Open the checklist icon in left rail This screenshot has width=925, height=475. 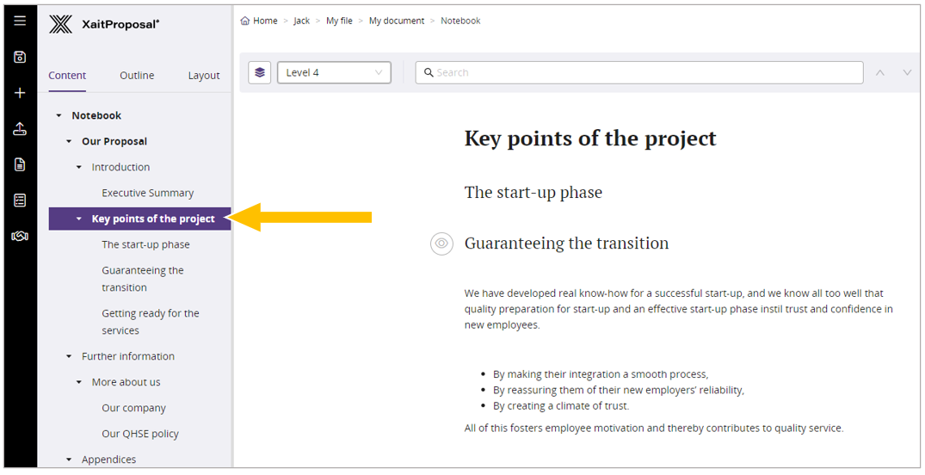tap(20, 200)
